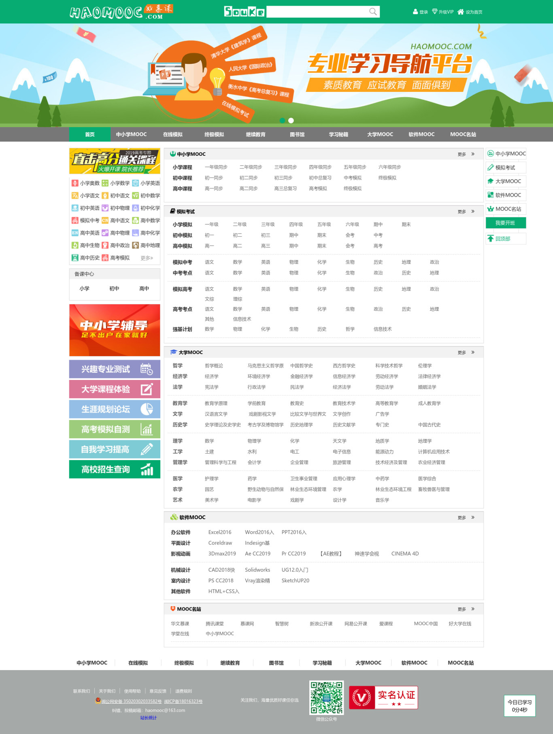The height and width of the screenshot is (734, 553).
Task: Click the 实名认证 verification badge
Action: [383, 698]
